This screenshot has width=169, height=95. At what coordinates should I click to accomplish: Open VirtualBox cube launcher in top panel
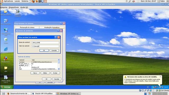(x=43, y=1)
